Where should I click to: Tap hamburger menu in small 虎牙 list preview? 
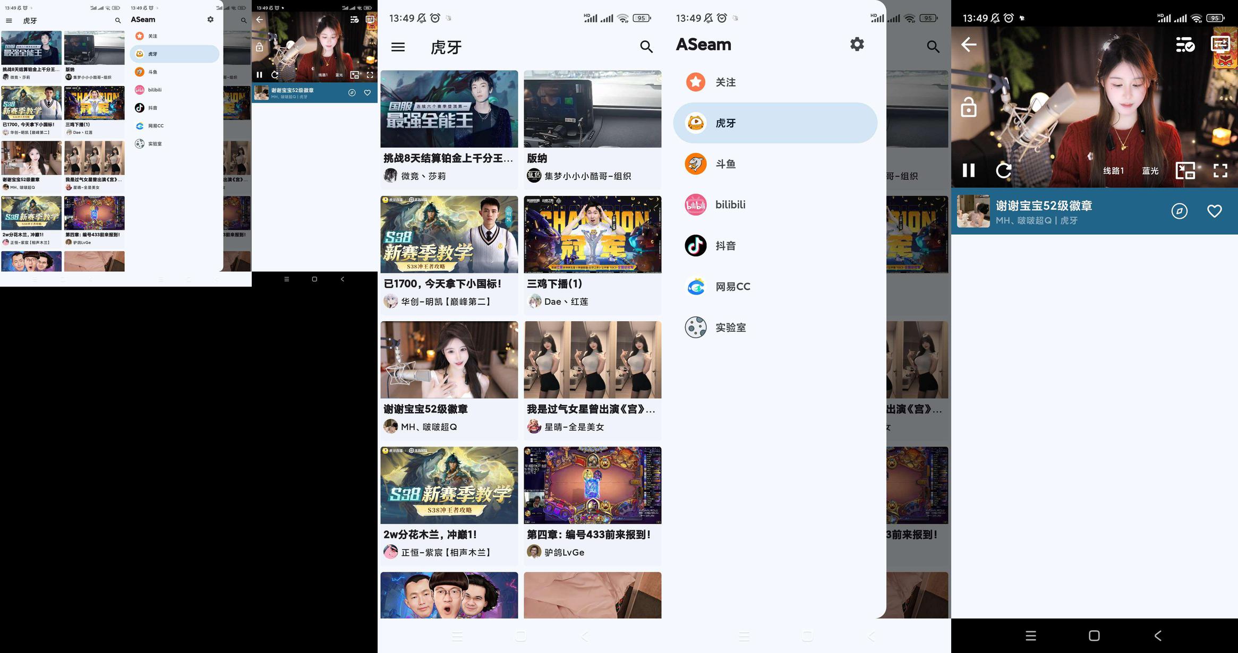click(8, 21)
